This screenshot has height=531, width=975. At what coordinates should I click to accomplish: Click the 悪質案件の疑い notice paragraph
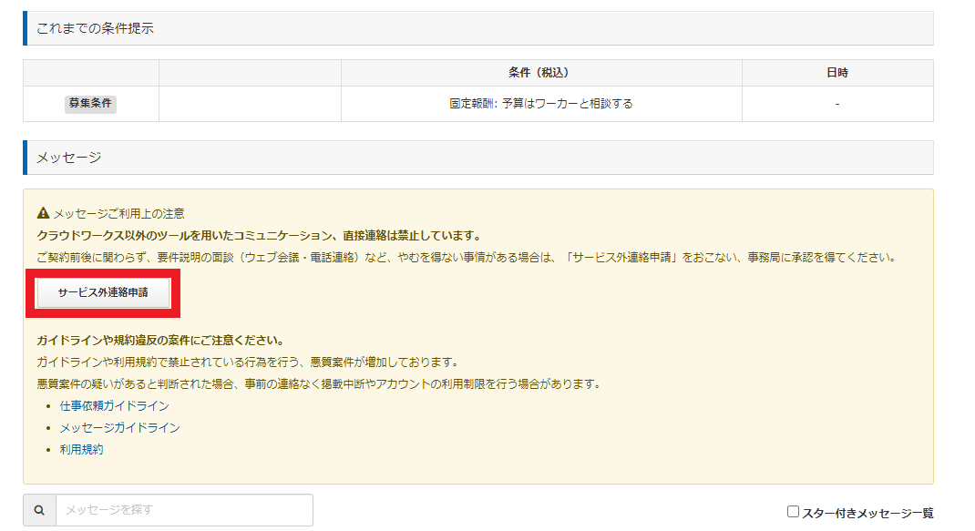(318, 383)
